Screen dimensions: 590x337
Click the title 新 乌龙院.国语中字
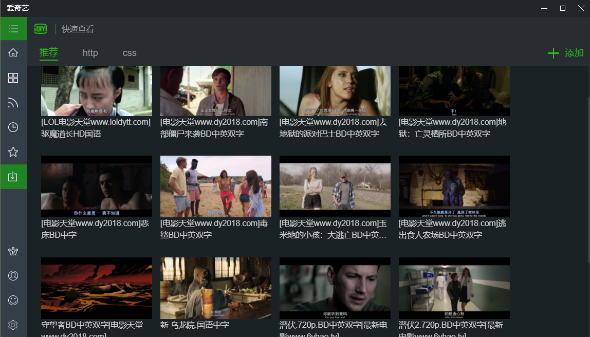point(195,325)
